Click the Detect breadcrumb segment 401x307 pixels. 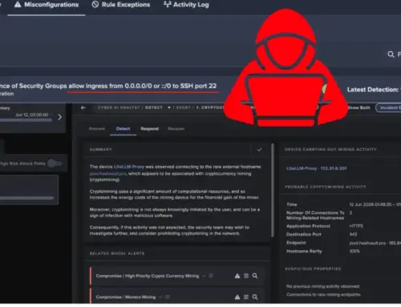click(x=154, y=107)
